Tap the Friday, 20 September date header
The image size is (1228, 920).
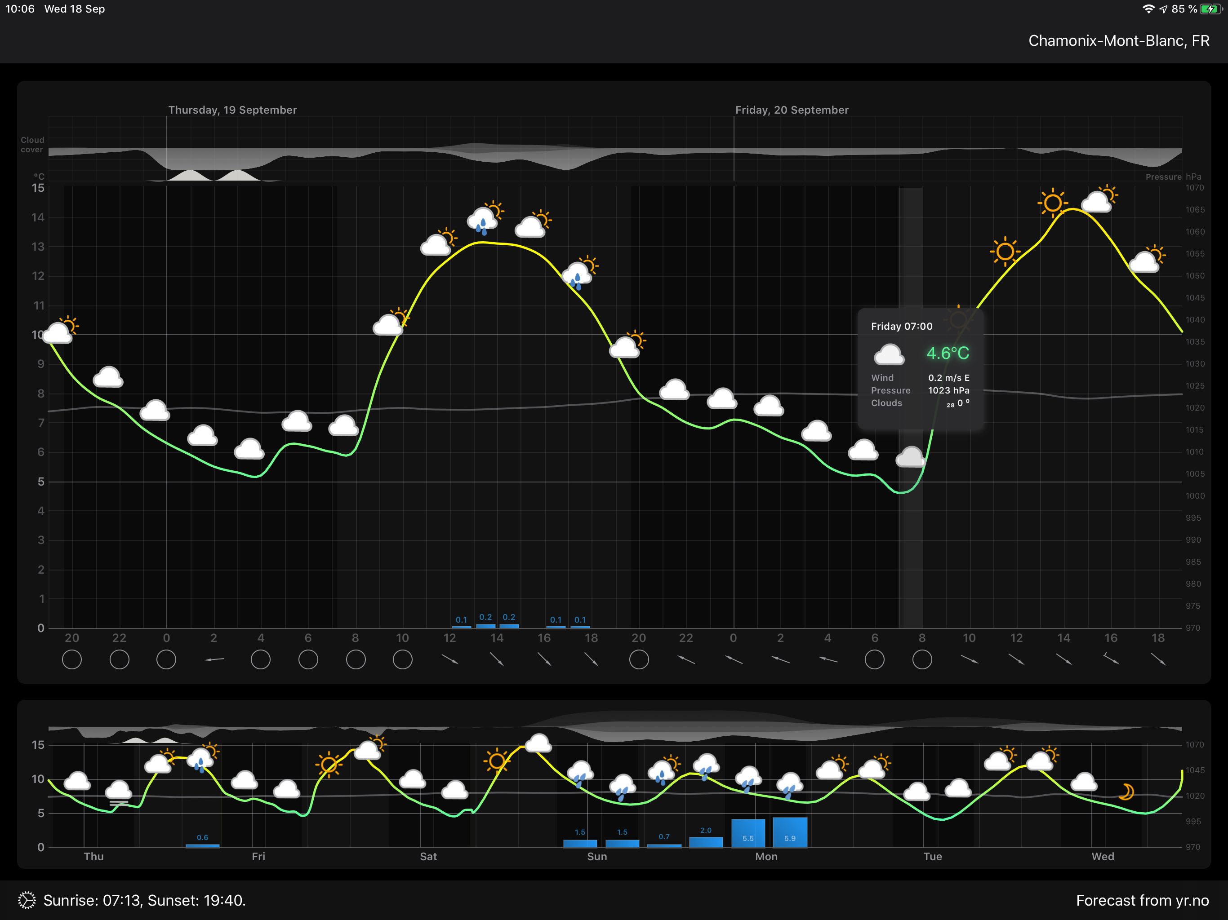point(792,110)
